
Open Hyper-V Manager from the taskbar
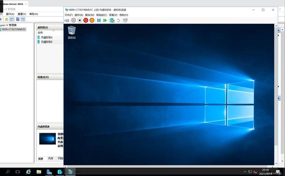pyautogui.click(x=60, y=172)
